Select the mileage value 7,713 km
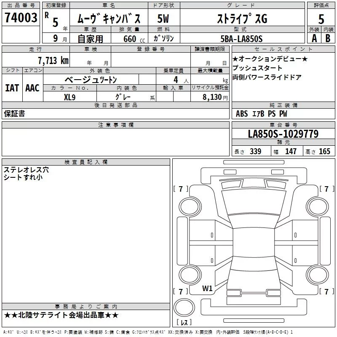 [53, 61]
